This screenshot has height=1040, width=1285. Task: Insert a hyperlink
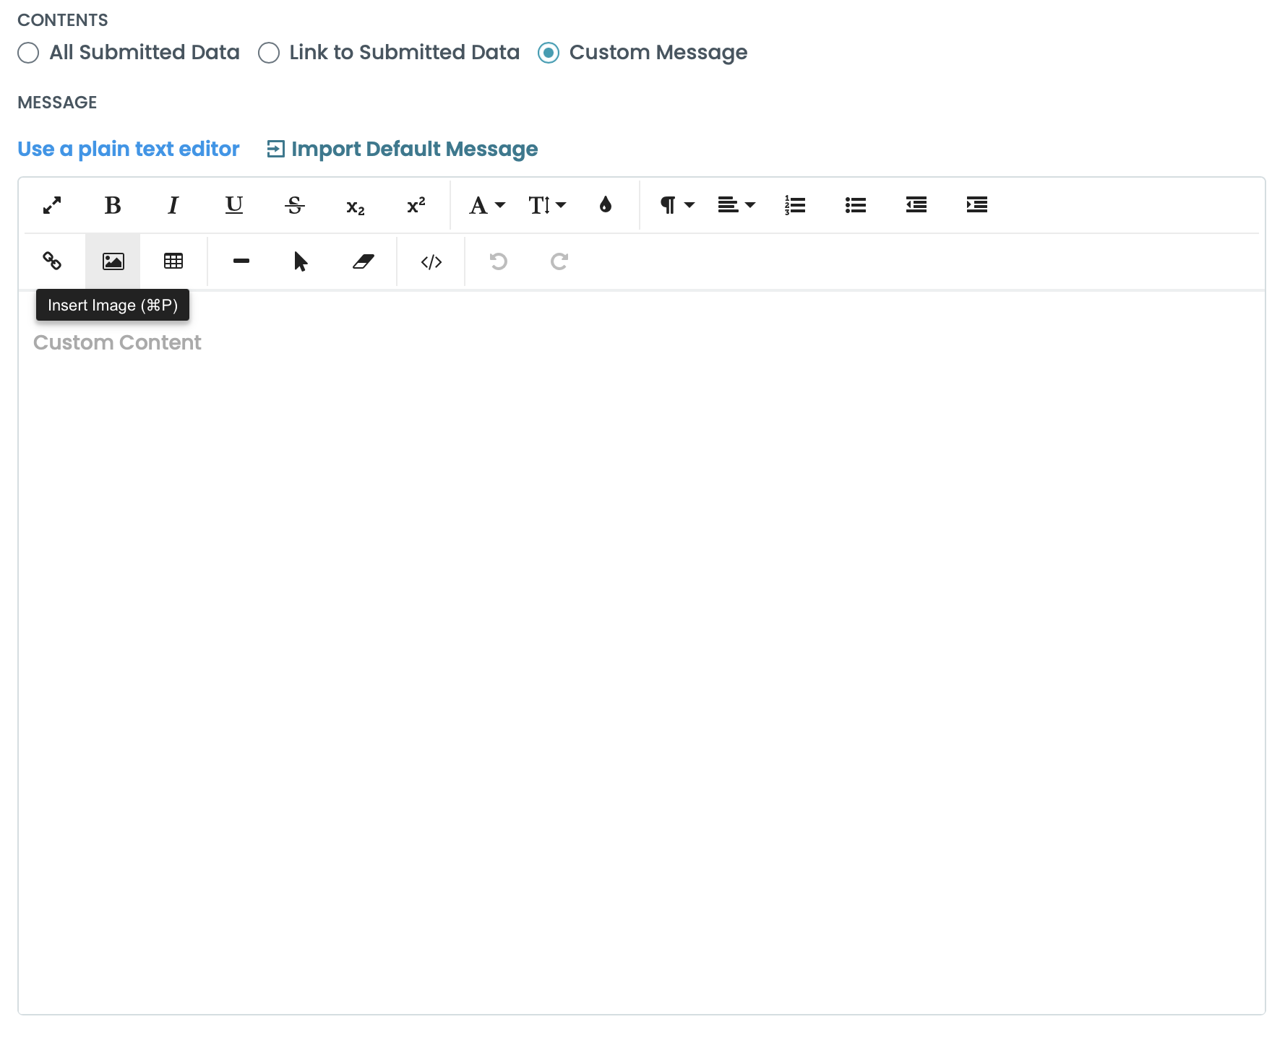pos(51,261)
